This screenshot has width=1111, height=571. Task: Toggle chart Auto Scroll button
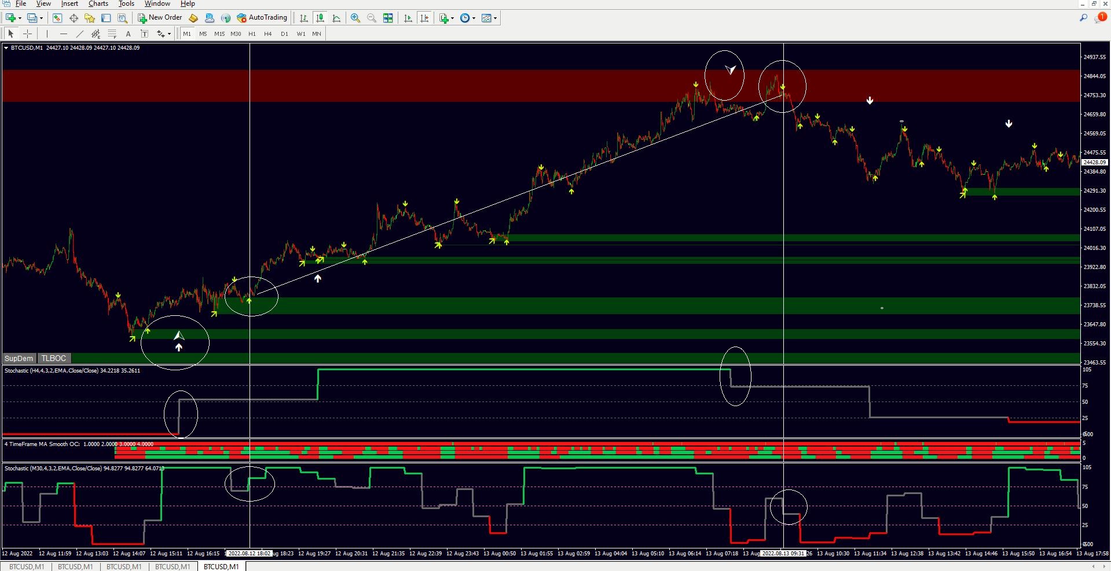point(408,18)
